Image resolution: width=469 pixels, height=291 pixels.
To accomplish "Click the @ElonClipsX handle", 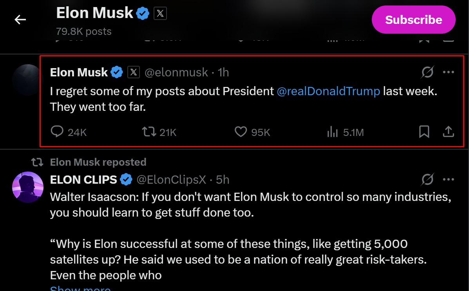I will (x=171, y=179).
